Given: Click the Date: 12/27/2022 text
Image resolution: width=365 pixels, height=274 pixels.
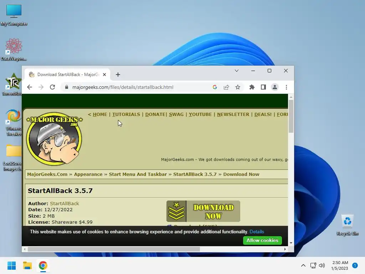Looking at the screenshot, I should (x=50, y=210).
